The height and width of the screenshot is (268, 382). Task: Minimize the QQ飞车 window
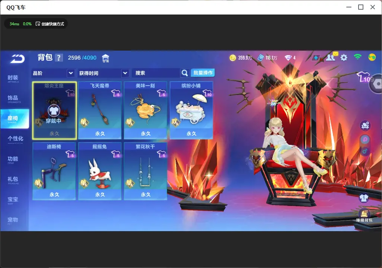click(349, 7)
